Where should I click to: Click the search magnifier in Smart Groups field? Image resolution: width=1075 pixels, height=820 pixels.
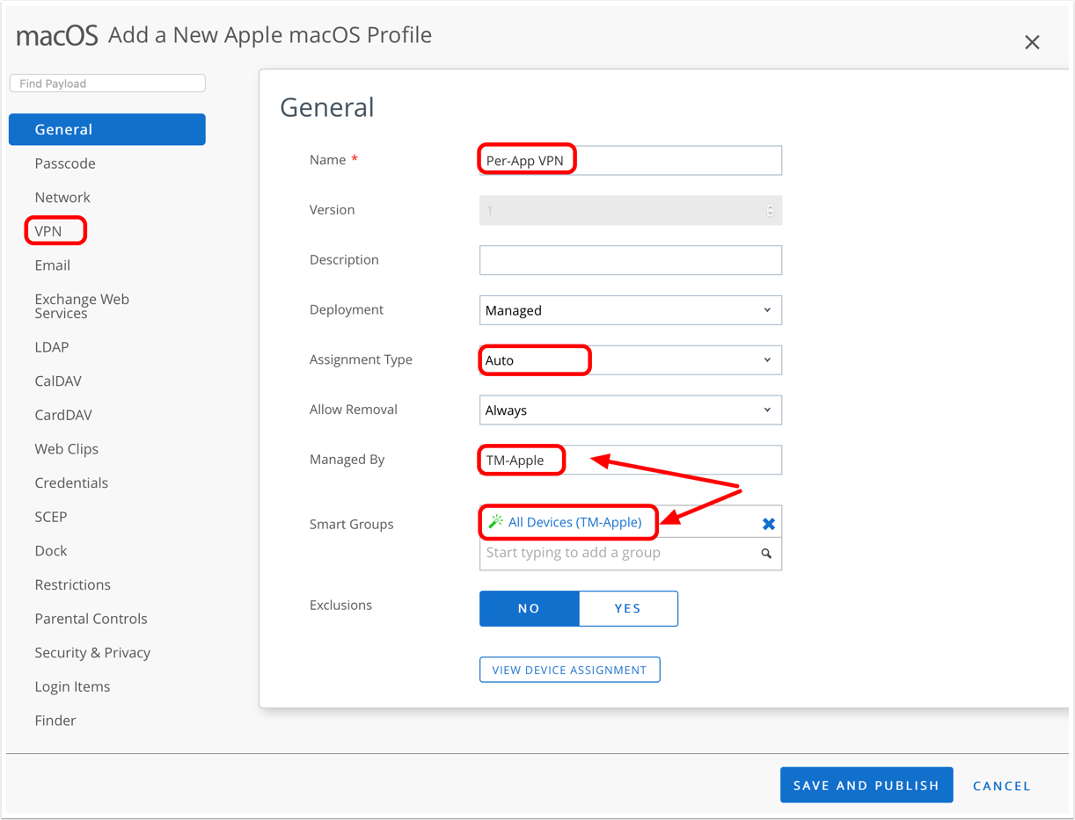pyautogui.click(x=766, y=554)
